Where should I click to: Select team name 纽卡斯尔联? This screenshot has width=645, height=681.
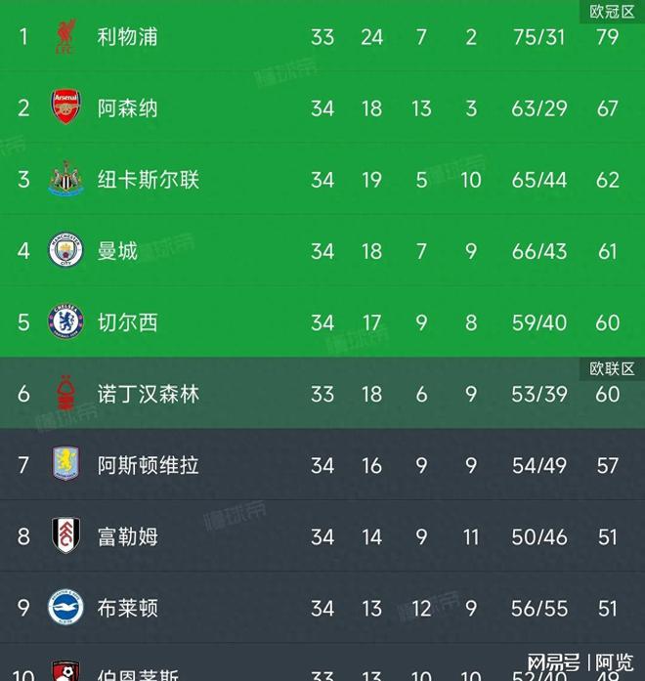coord(149,180)
